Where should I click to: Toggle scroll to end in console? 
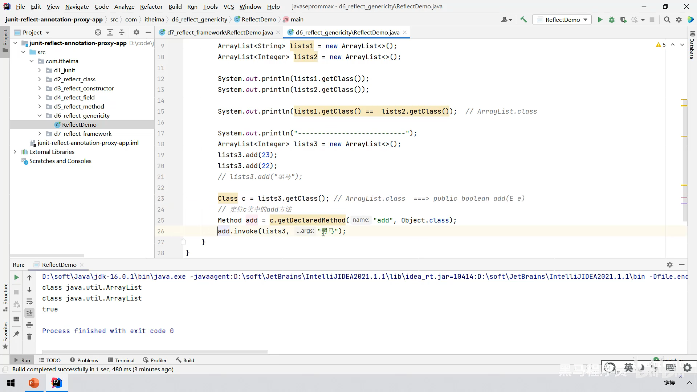pos(29,313)
